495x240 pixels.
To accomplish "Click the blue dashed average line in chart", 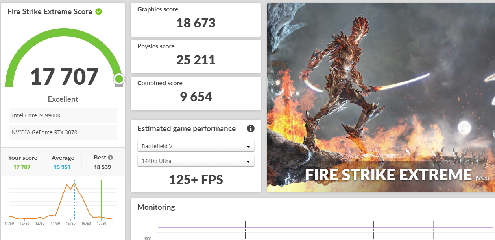I will click(x=74, y=199).
